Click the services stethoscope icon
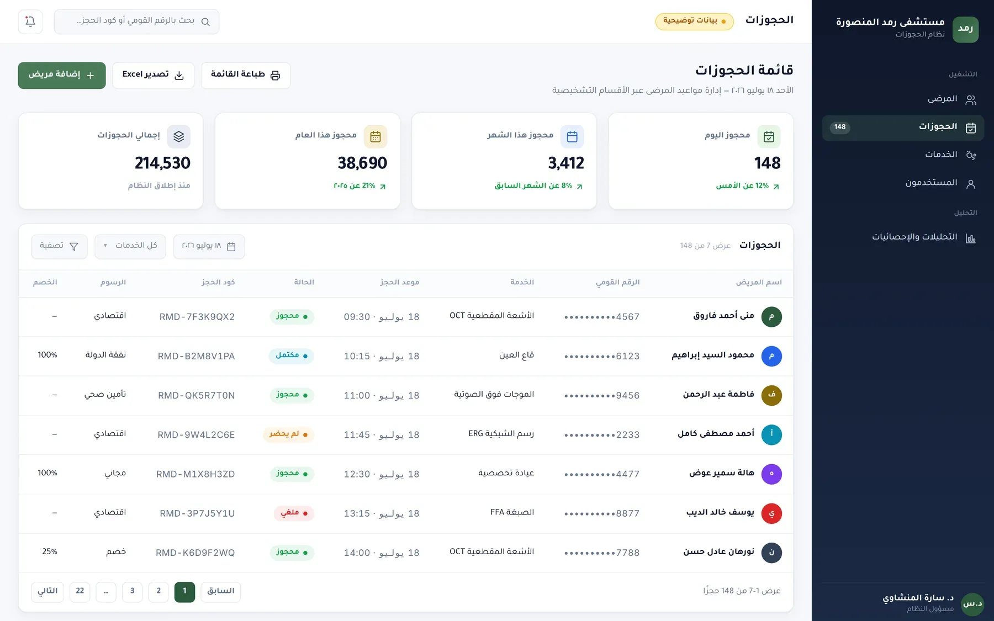This screenshot has height=621, width=994. (970, 155)
